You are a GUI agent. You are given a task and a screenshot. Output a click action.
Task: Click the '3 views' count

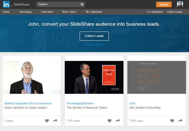(x=9, y=121)
